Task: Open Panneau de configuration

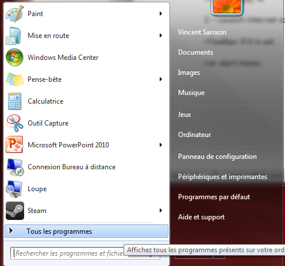Action: click(217, 157)
